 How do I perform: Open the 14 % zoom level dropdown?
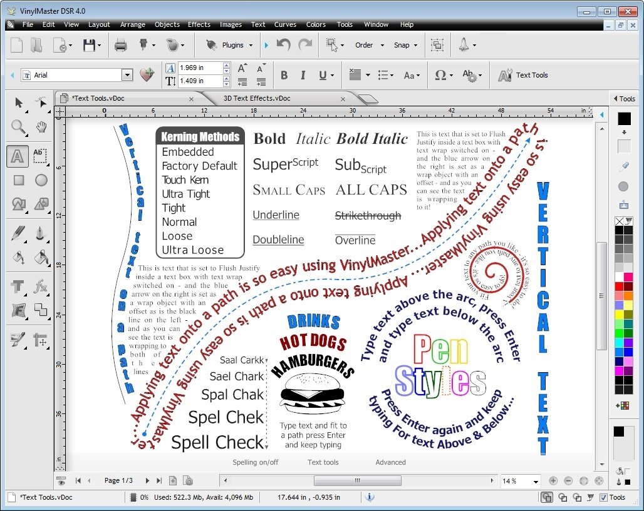coord(536,482)
